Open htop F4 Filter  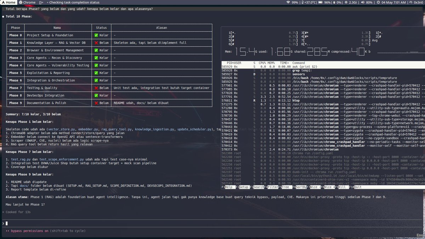271,187
